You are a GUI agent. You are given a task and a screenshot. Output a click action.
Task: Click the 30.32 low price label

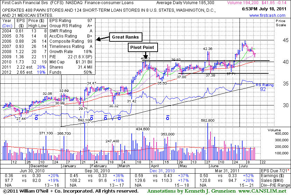(x=114, y=106)
